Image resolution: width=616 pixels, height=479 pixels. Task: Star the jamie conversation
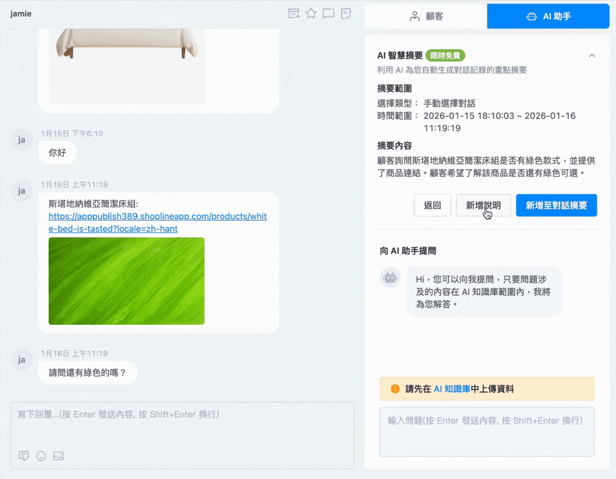pyautogui.click(x=311, y=13)
